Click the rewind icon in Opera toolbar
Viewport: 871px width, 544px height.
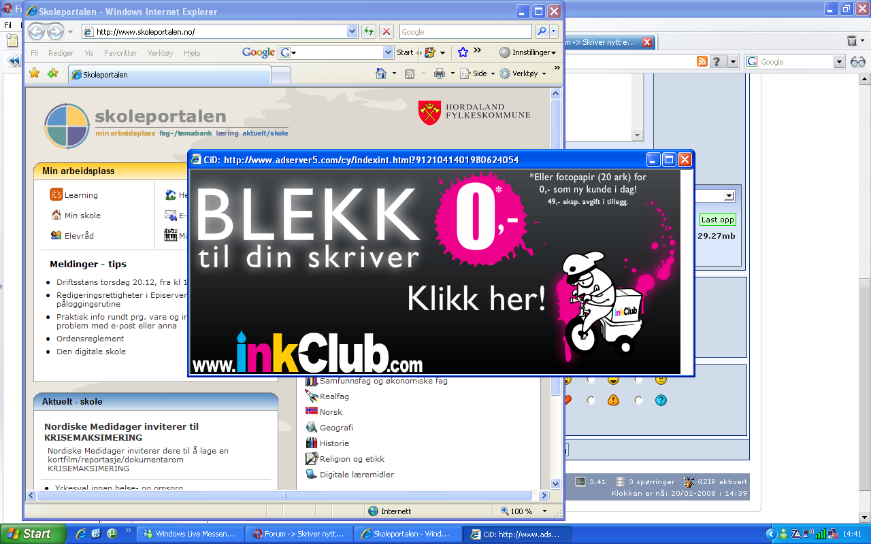pyautogui.click(x=13, y=61)
